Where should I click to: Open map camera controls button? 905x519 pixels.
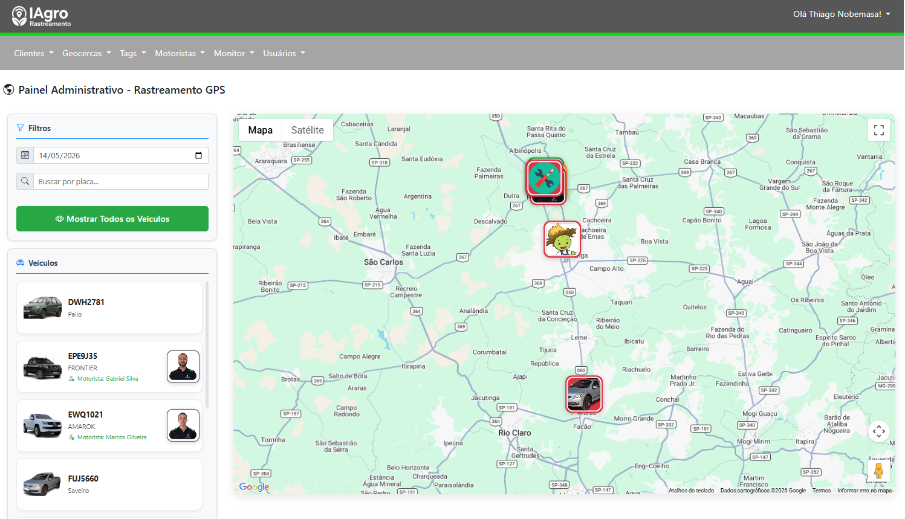point(879,431)
